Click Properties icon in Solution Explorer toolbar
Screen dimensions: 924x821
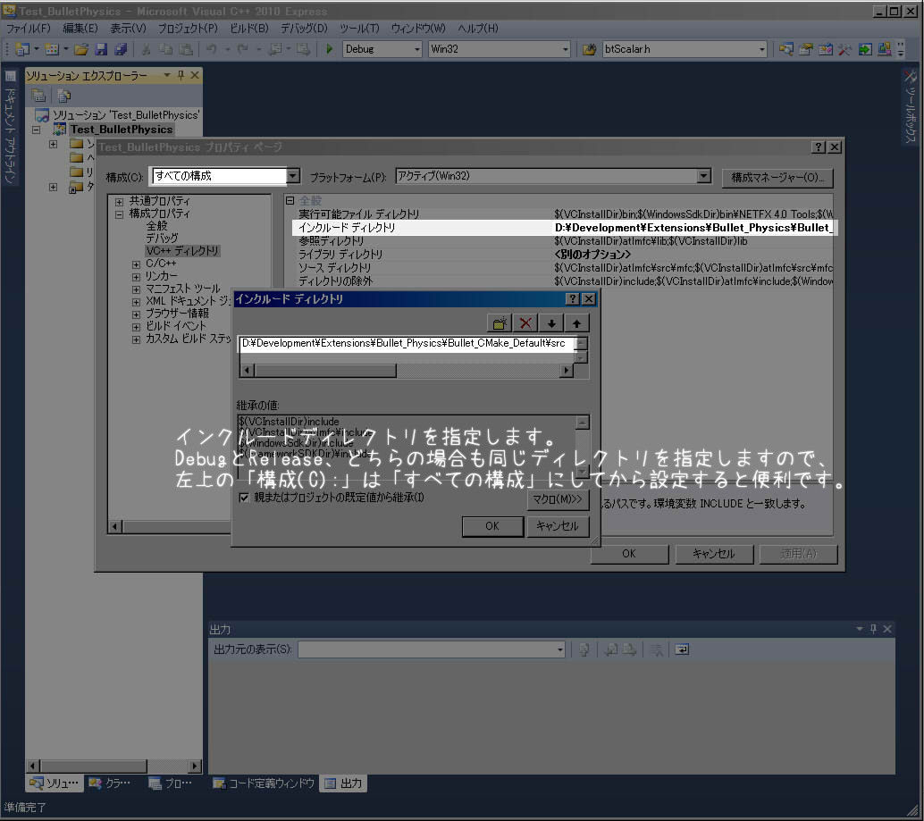click(39, 95)
